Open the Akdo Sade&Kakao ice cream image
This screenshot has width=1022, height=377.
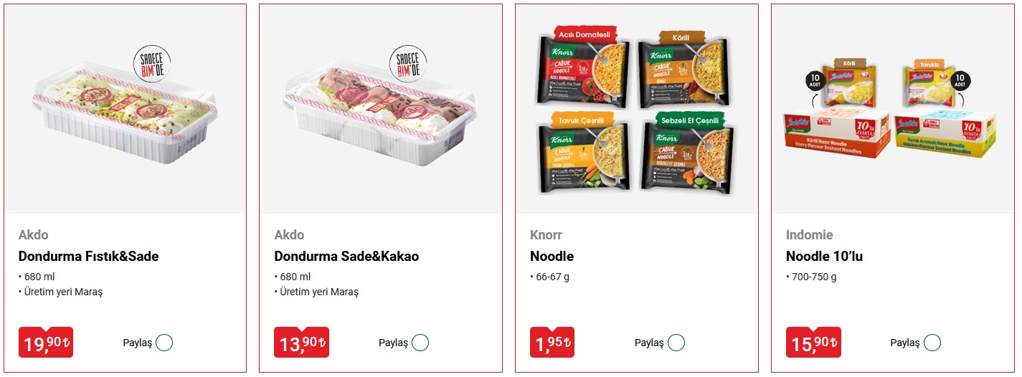click(x=381, y=109)
